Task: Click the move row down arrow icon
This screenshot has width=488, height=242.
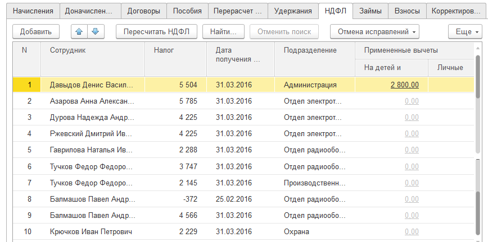Action: pyautogui.click(x=95, y=32)
